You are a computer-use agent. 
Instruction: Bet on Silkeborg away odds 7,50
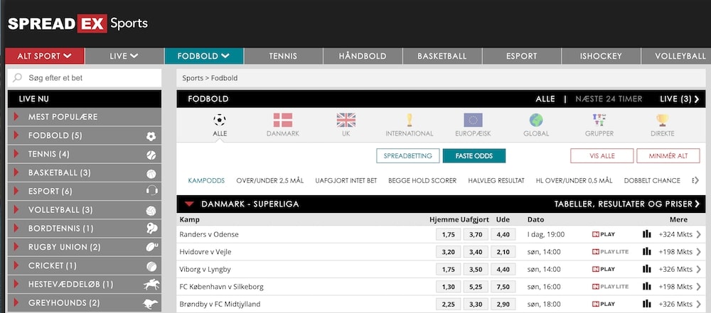click(503, 287)
